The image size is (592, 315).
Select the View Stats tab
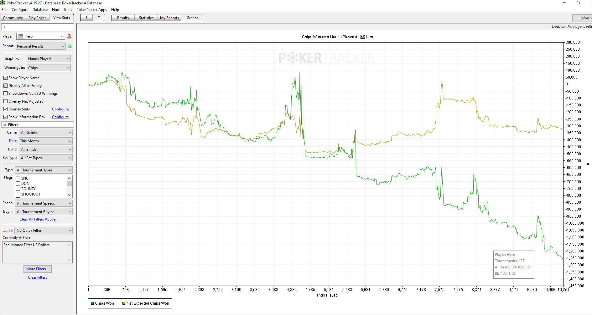click(x=61, y=18)
